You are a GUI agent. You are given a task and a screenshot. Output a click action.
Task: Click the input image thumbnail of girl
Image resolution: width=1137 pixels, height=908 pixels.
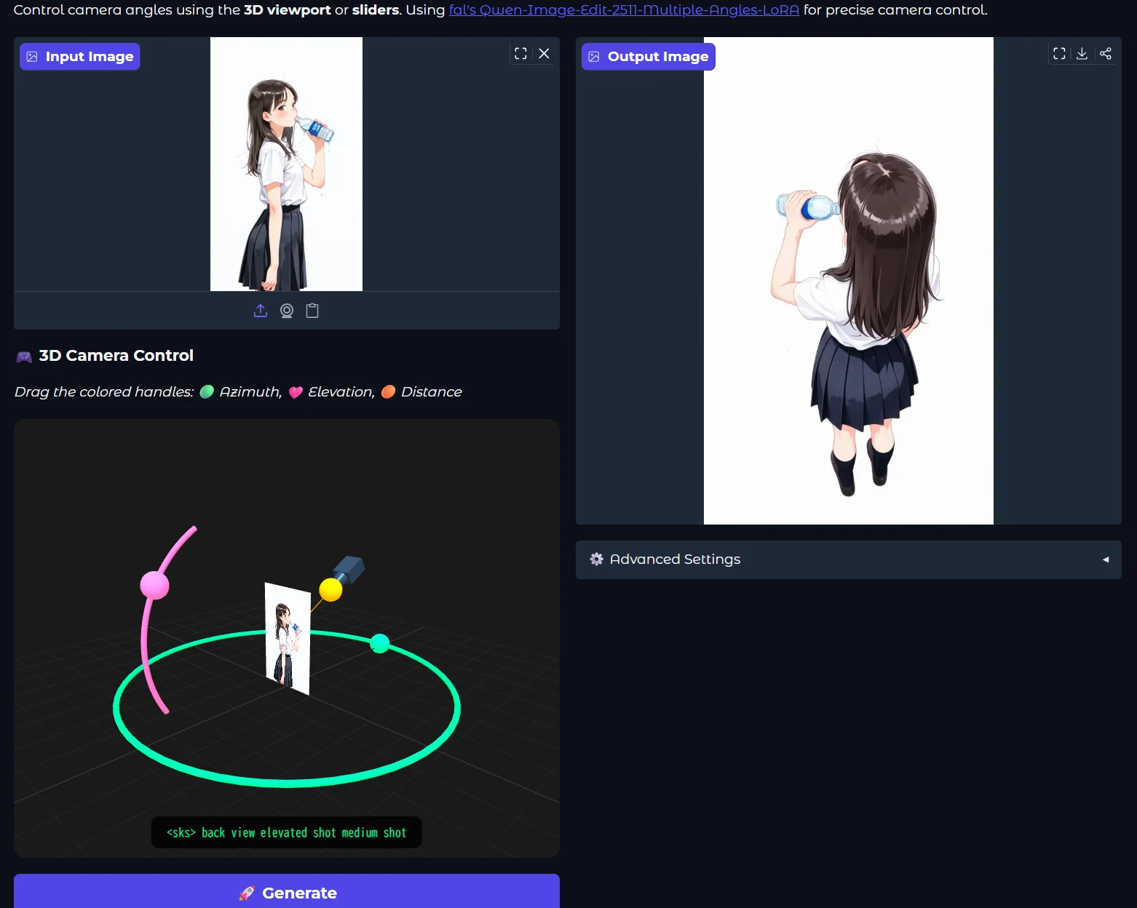(286, 164)
